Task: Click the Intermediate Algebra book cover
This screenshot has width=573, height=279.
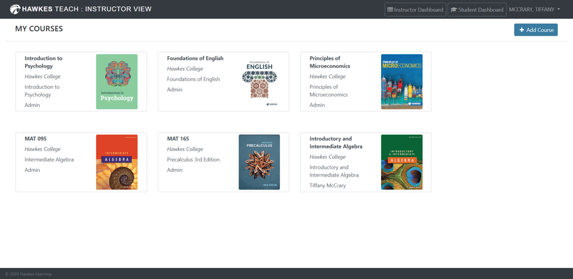Action: tap(116, 162)
